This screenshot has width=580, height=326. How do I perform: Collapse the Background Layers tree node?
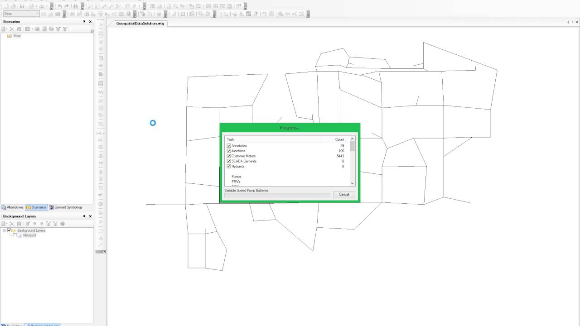tap(4, 230)
